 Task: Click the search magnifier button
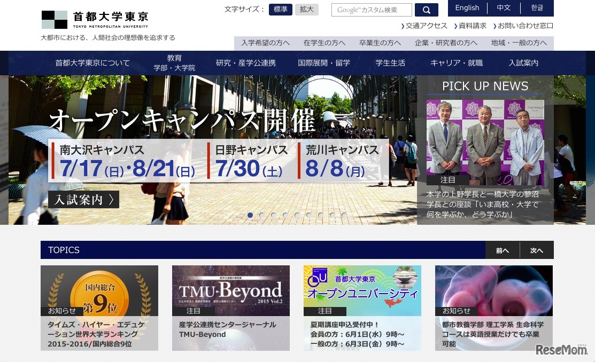coord(426,10)
